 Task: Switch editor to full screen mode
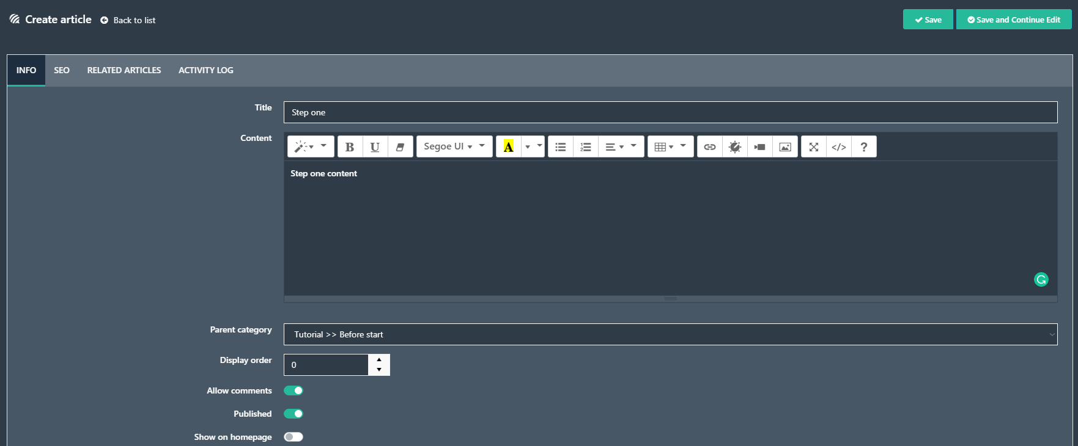tap(813, 146)
